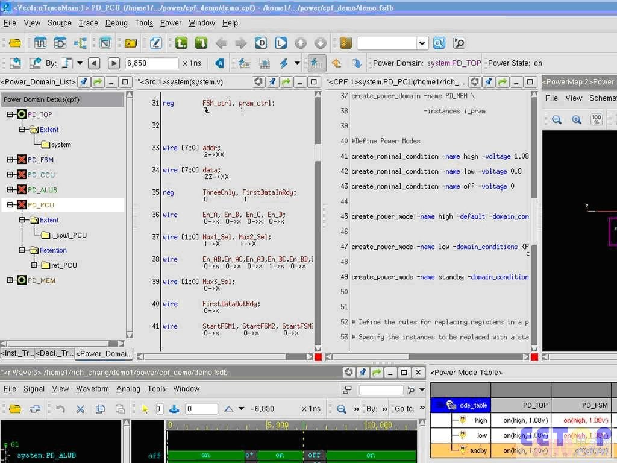Viewport: 617px width, 463px height.
Task: Open the Debug menu
Action: click(x=116, y=23)
